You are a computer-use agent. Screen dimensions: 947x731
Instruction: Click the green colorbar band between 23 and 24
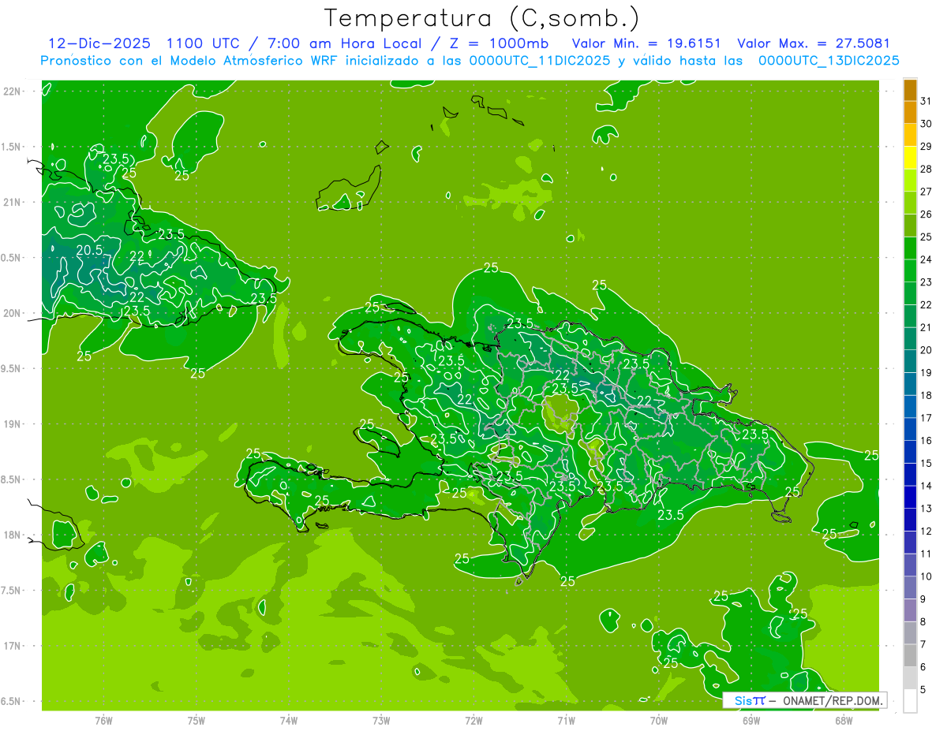(x=910, y=270)
